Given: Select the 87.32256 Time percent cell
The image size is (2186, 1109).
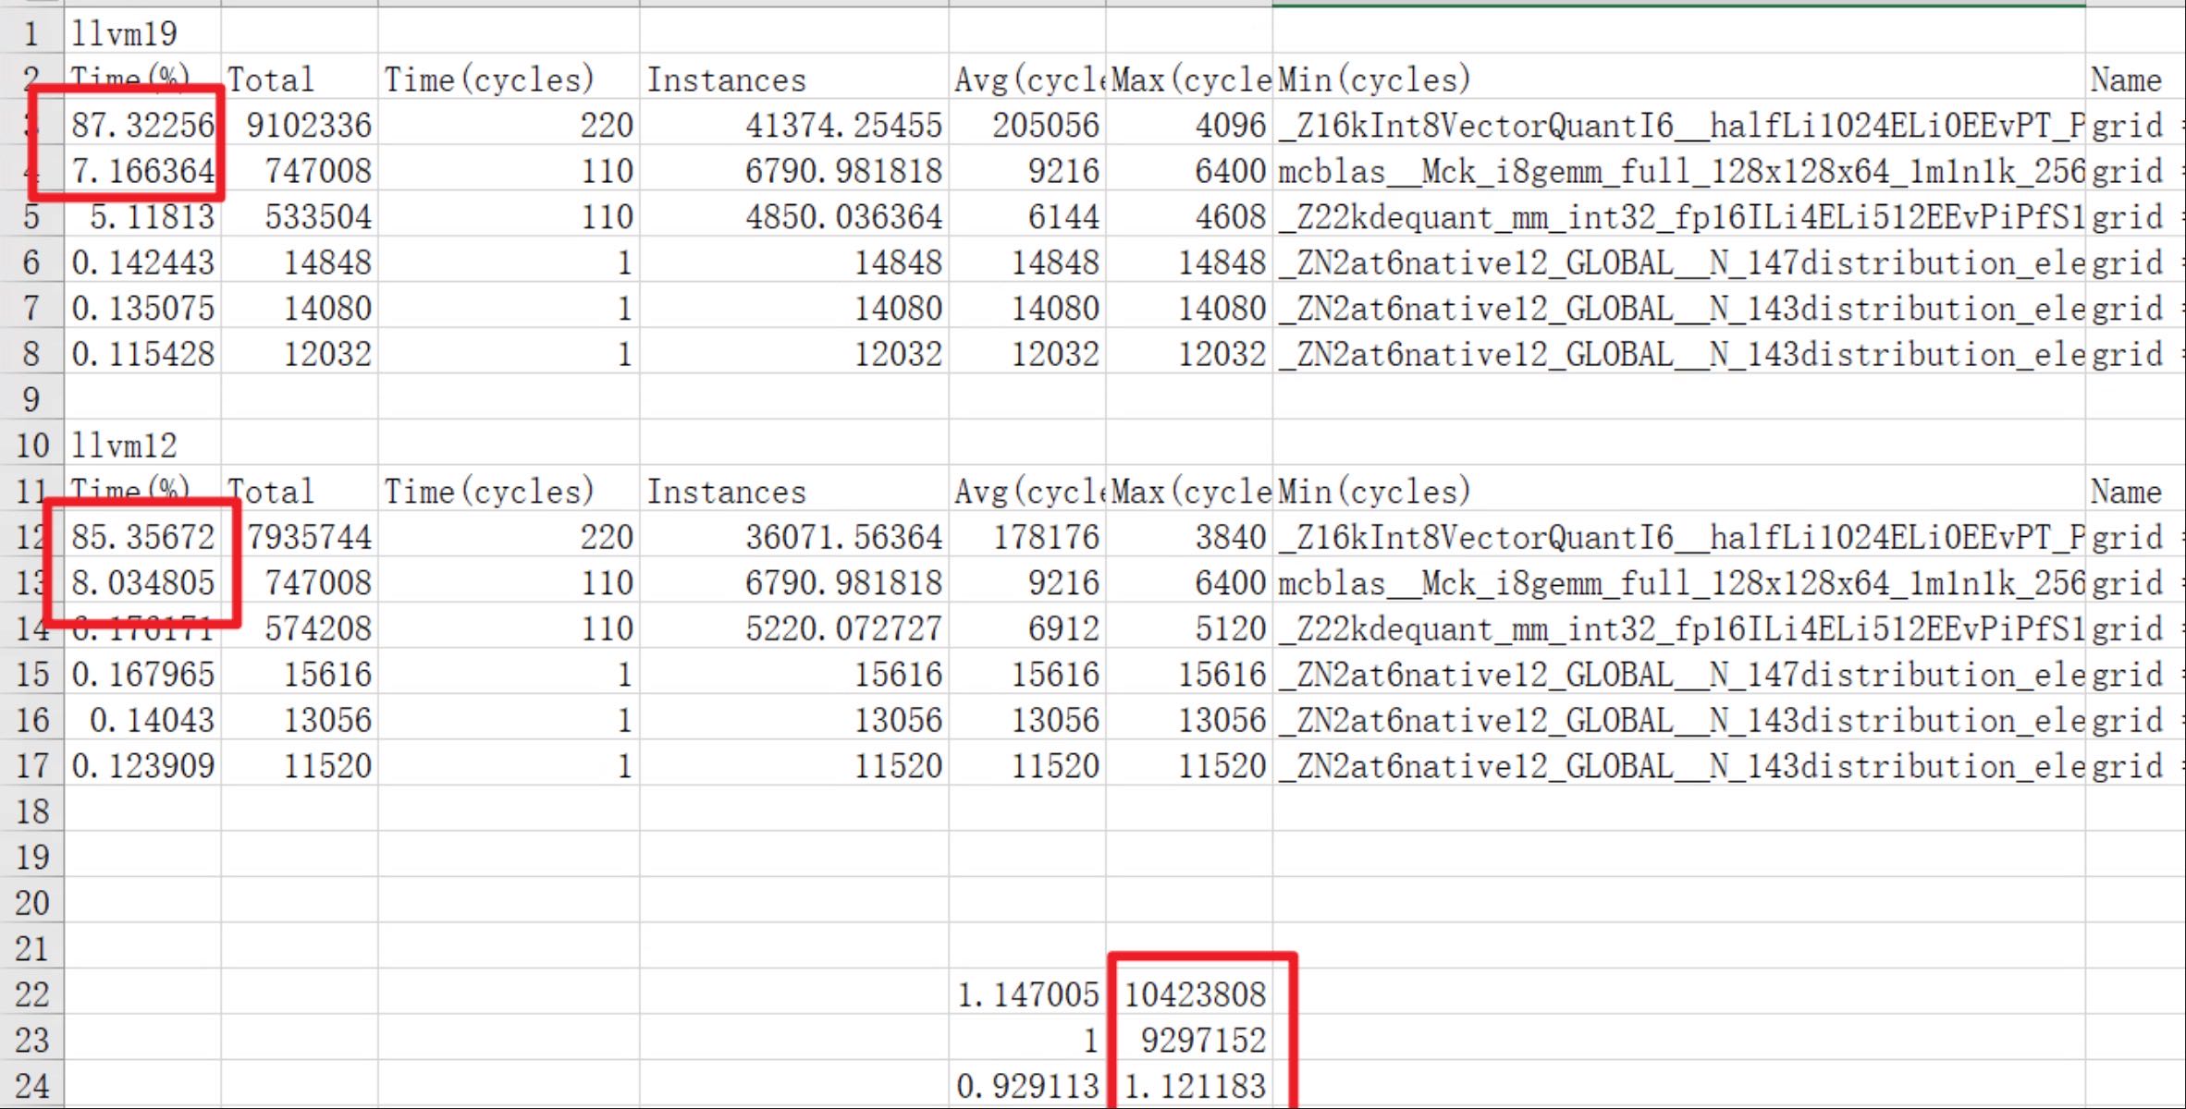Looking at the screenshot, I should click(x=141, y=126).
